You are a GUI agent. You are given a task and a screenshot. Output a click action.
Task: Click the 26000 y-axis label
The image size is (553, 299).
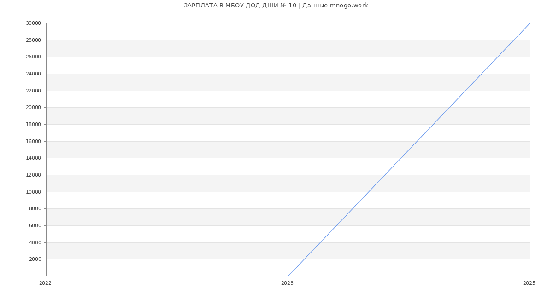[33, 57]
